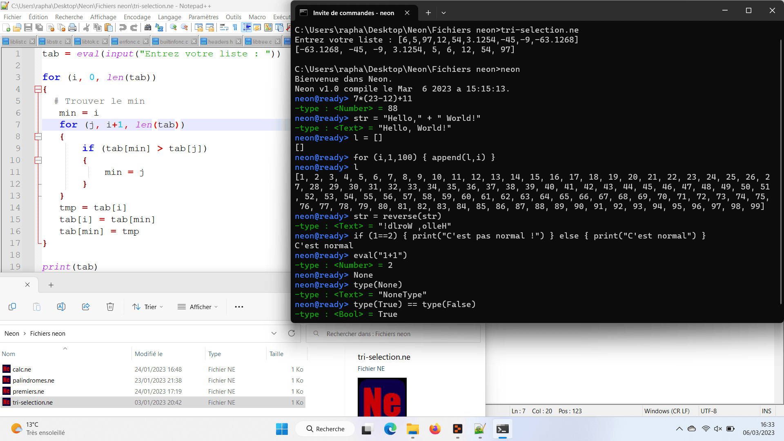Click the Print icon in Notepad++ toolbar
Viewport: 784px width, 441px height.
72,27
